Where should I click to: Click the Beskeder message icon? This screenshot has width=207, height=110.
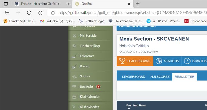pos(74,86)
